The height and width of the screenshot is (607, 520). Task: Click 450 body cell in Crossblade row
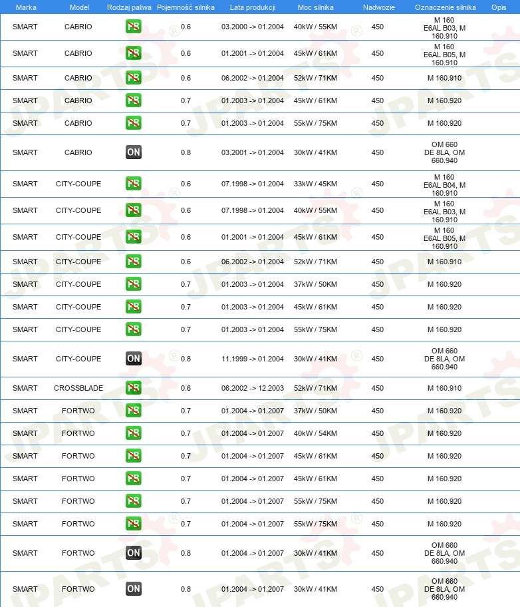coord(378,388)
